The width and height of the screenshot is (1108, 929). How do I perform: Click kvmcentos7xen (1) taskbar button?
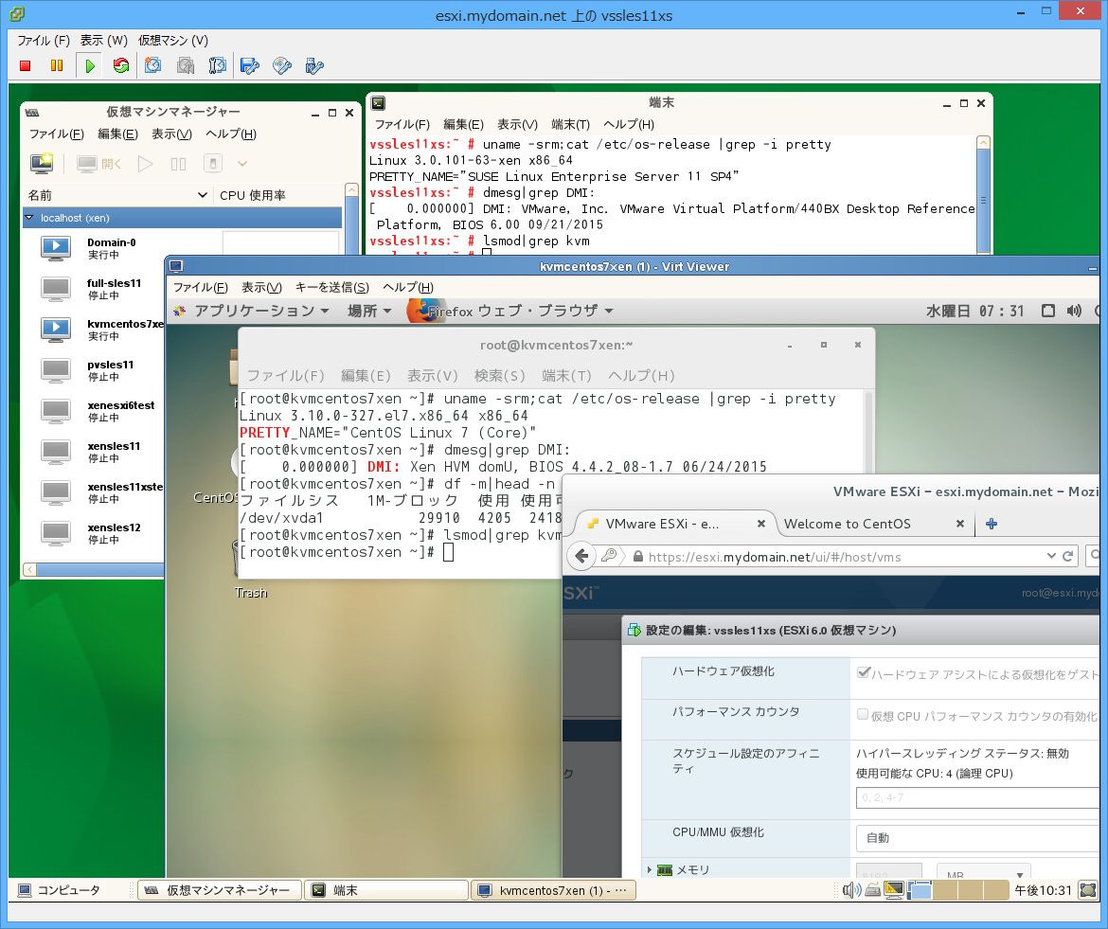pyautogui.click(x=553, y=890)
